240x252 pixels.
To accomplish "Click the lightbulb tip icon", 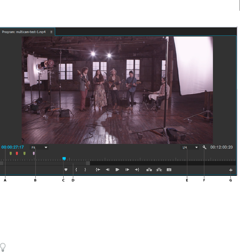I will click(x=3, y=247).
